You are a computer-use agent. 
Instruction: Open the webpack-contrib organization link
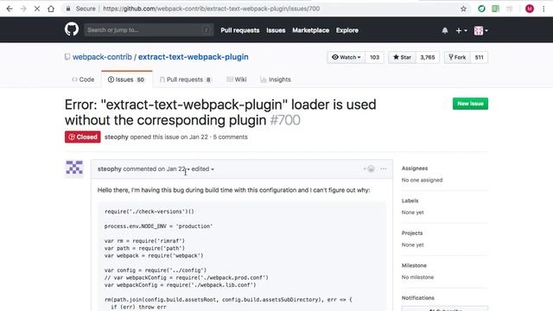(x=102, y=57)
